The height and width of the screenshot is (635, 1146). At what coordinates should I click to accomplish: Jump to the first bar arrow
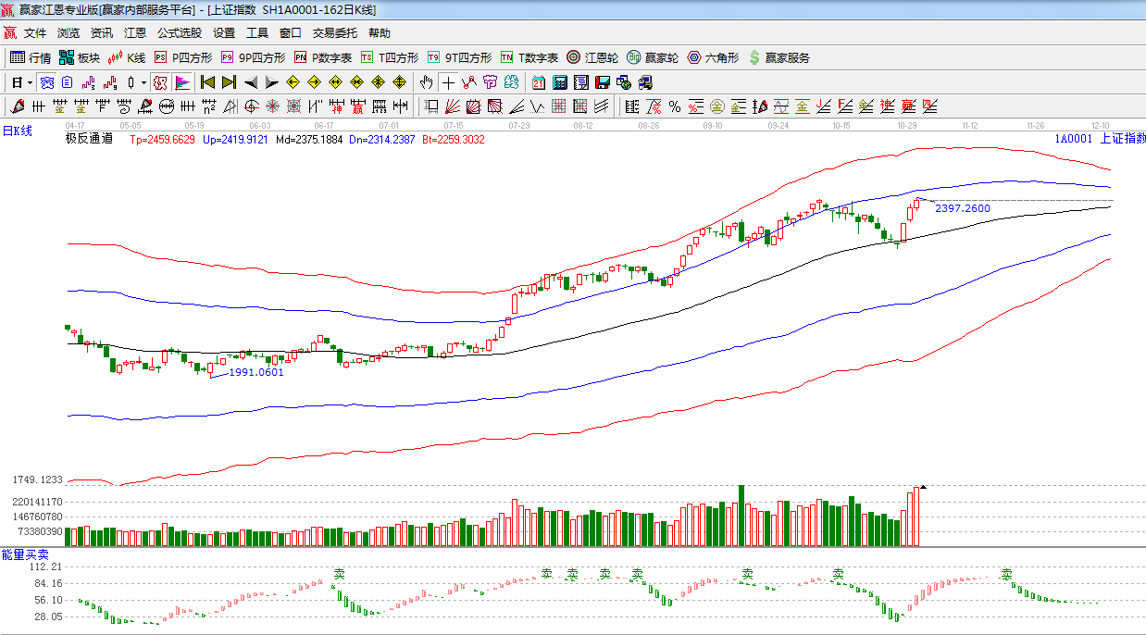click(x=208, y=82)
